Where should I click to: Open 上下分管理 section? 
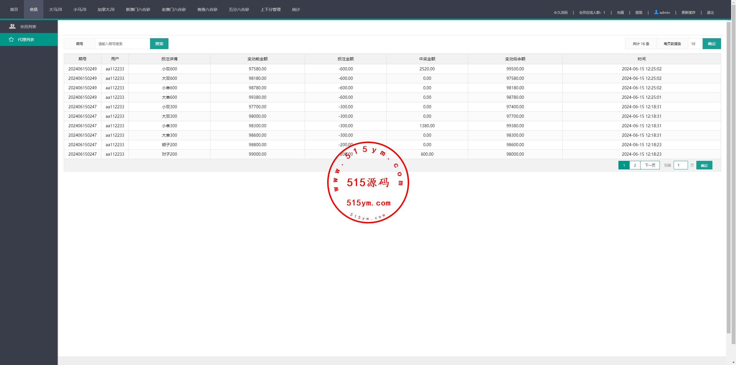coord(271,9)
